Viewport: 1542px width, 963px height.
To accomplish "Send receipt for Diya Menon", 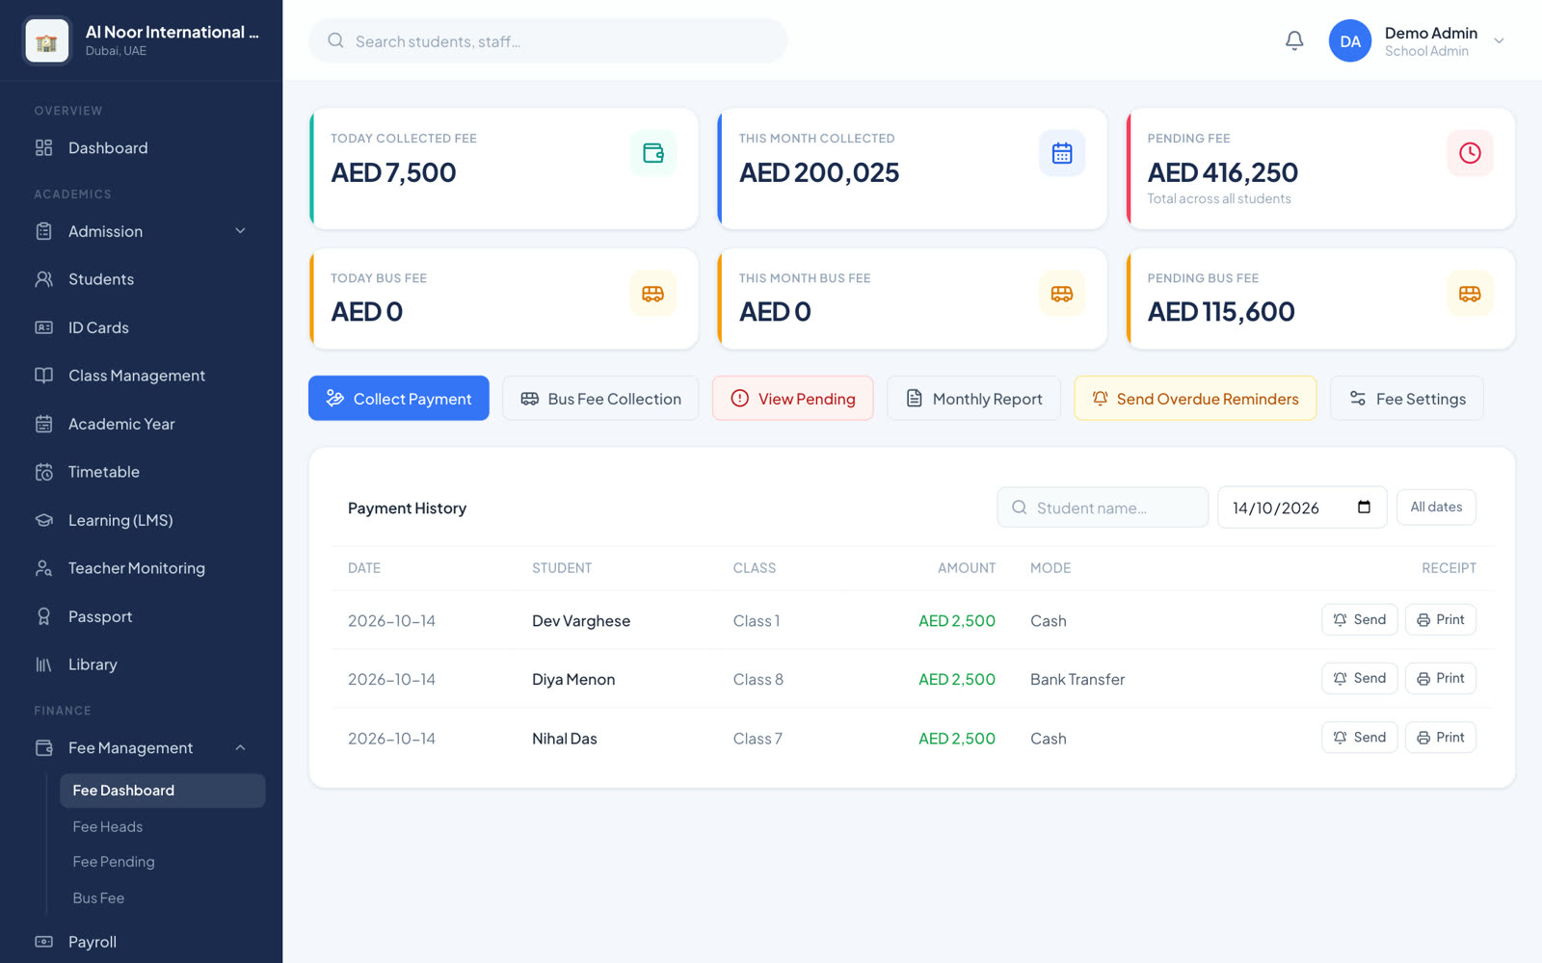I will pyautogui.click(x=1359, y=679).
